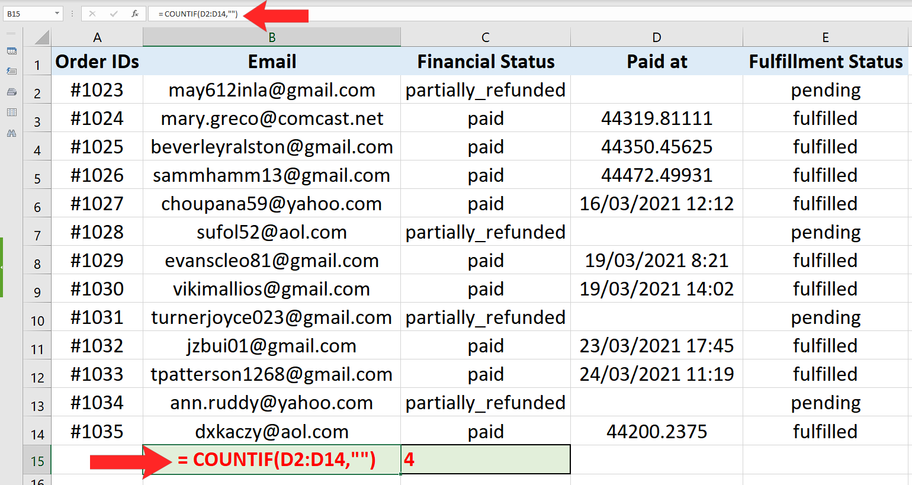The width and height of the screenshot is (912, 485).
Task: Open the Name Box dropdown arrow
Action: pos(57,14)
